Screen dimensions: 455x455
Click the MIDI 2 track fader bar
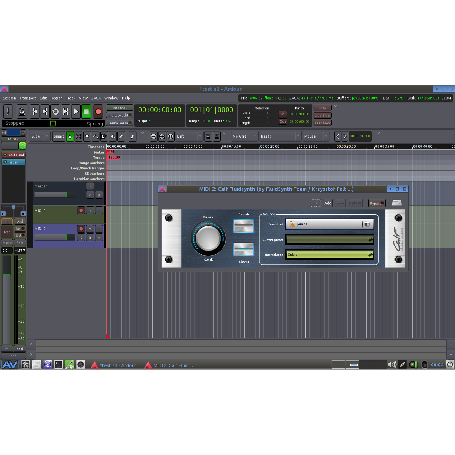[x=55, y=237]
